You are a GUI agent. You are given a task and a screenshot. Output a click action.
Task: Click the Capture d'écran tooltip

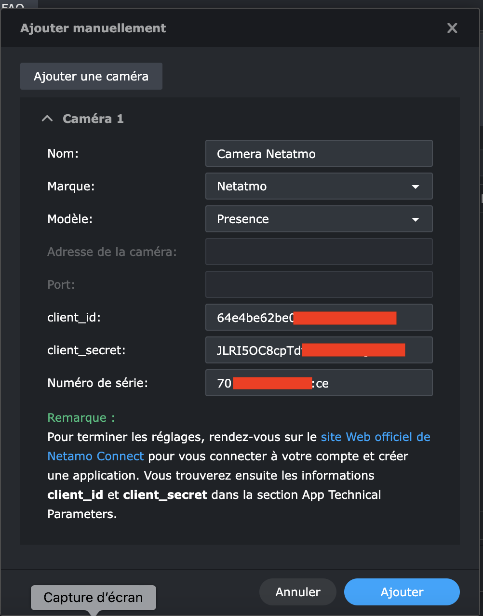(94, 598)
